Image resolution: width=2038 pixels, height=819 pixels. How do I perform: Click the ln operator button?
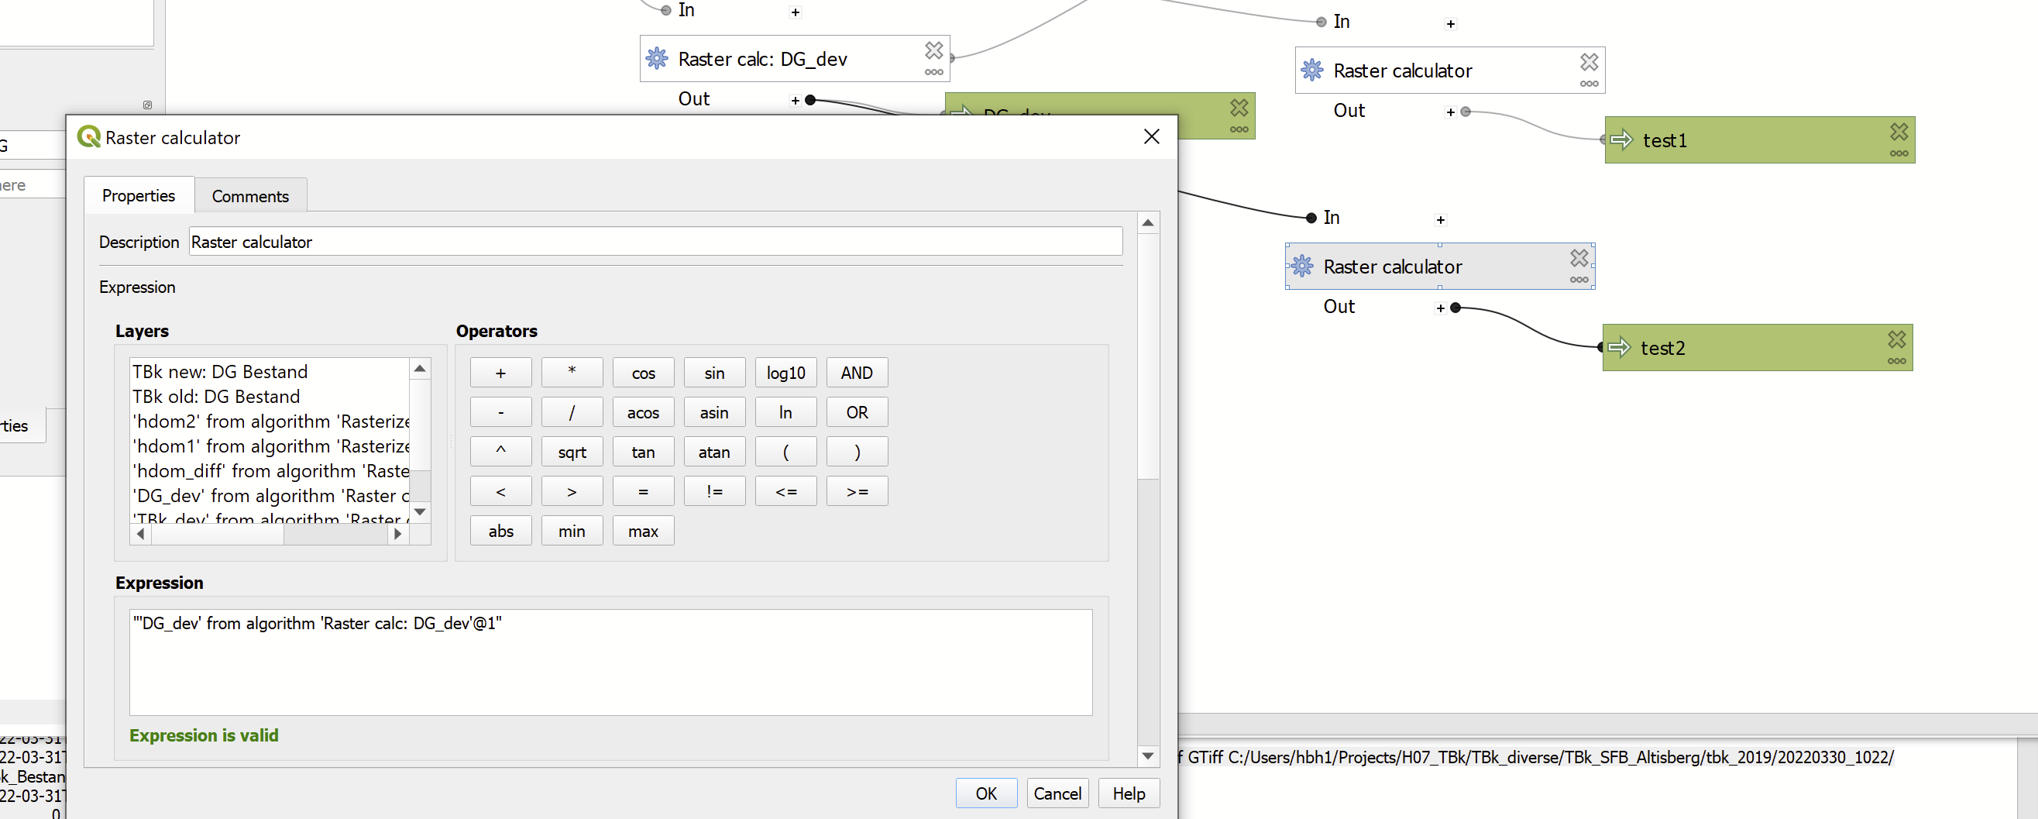click(x=785, y=412)
